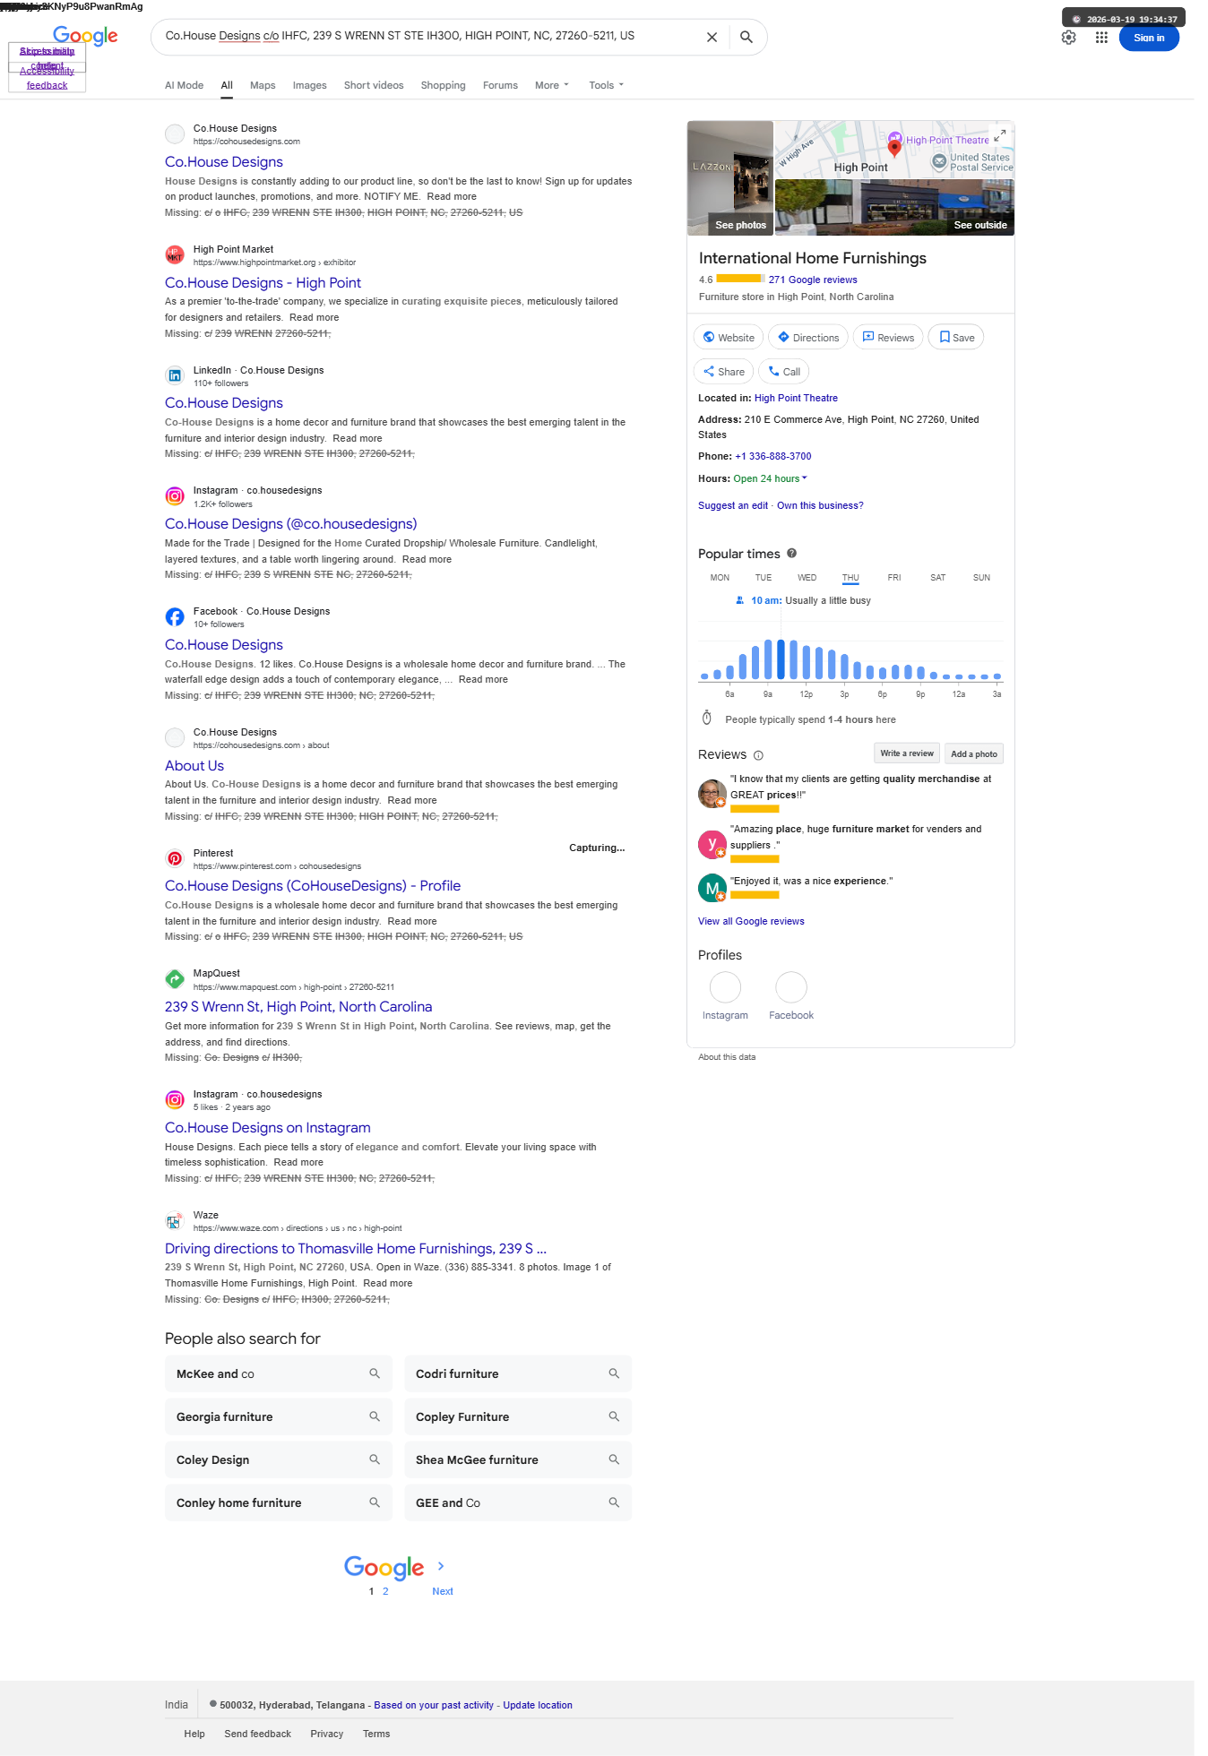Click the Website button

pyautogui.click(x=729, y=338)
